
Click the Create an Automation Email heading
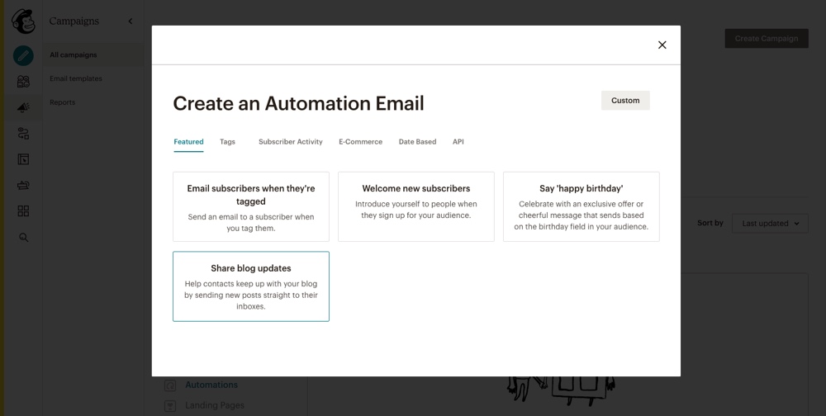(298, 103)
